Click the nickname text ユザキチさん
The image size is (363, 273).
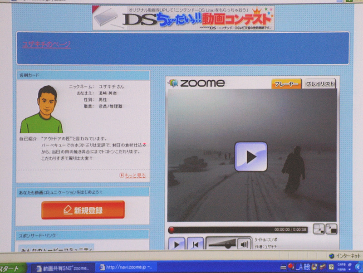coord(111,87)
